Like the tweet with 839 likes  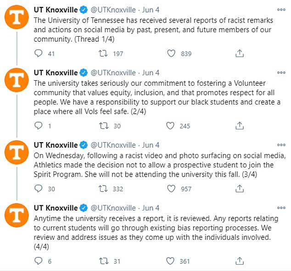(x=171, y=53)
